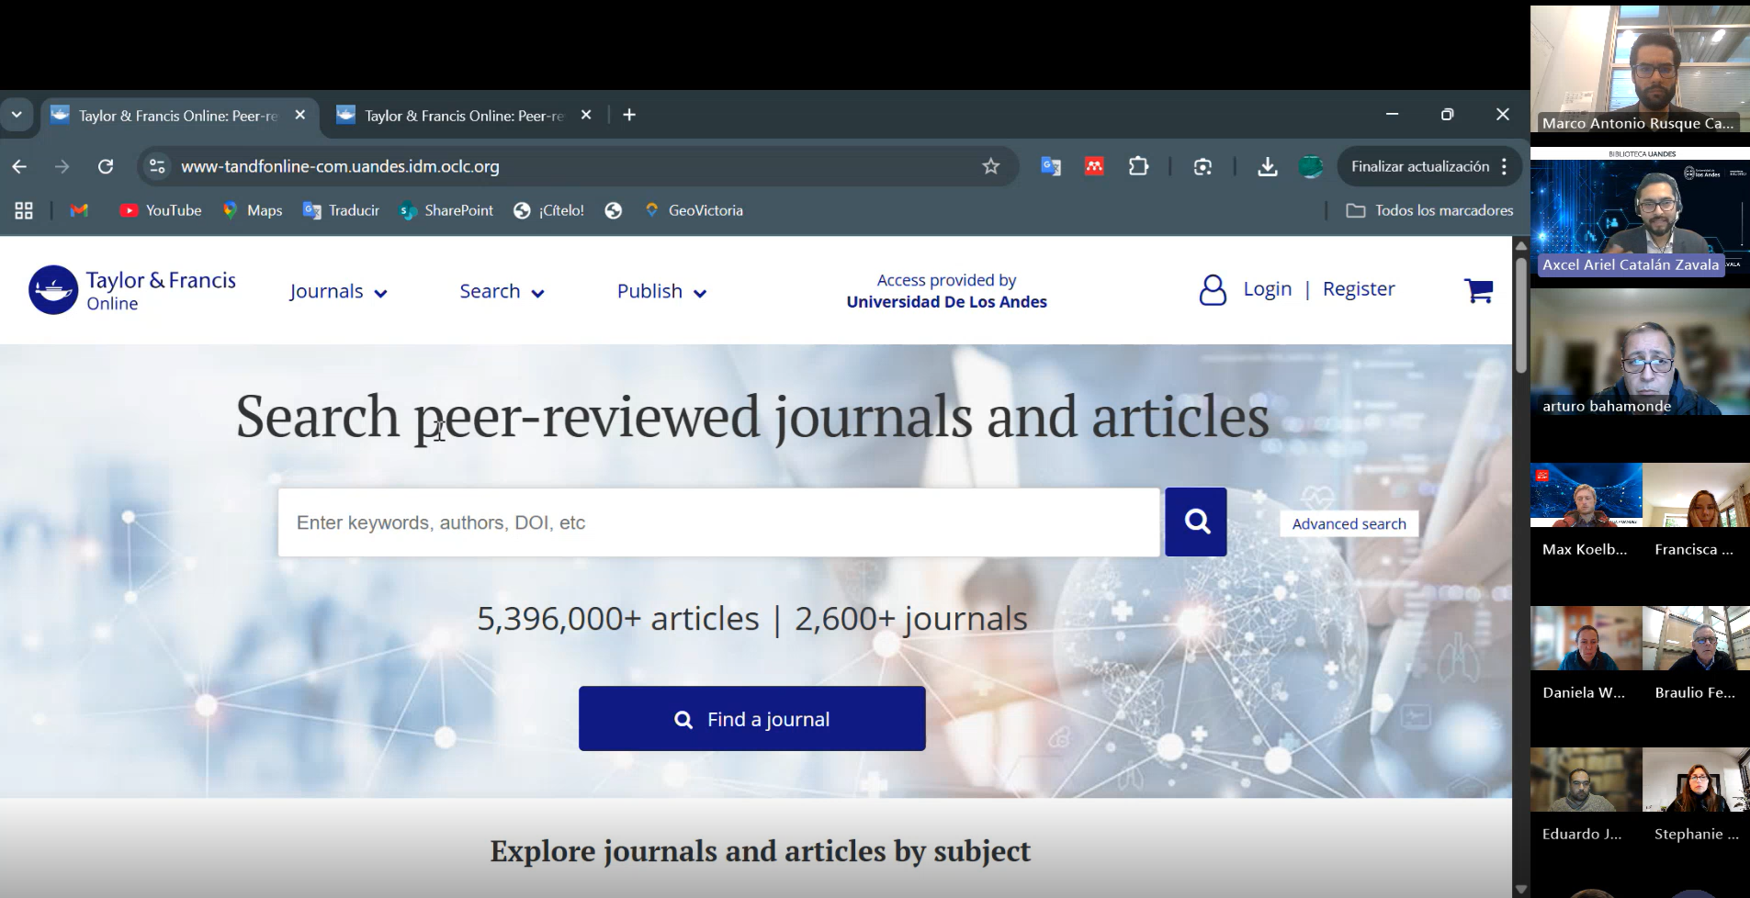Reload the current page
This screenshot has width=1750, height=898.
(x=106, y=166)
